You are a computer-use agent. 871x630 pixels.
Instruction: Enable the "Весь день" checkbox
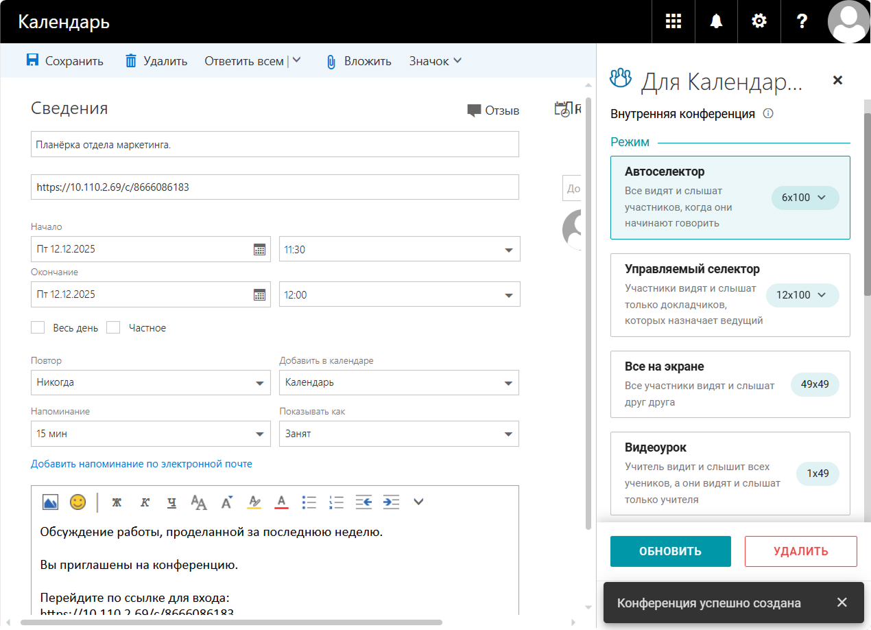point(38,327)
